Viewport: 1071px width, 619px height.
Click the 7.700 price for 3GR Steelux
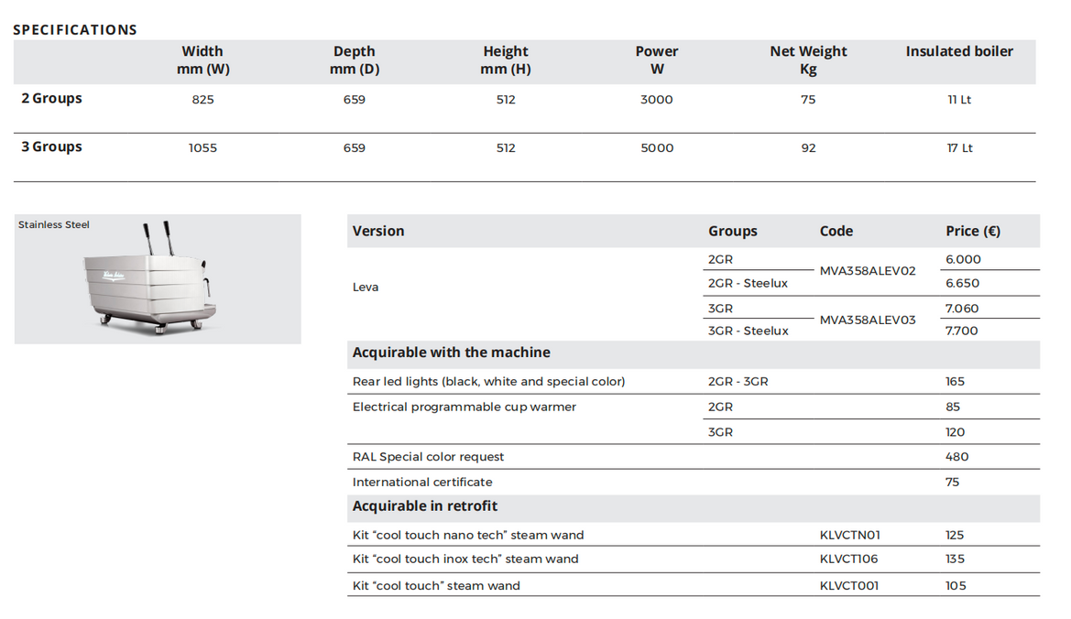click(962, 331)
